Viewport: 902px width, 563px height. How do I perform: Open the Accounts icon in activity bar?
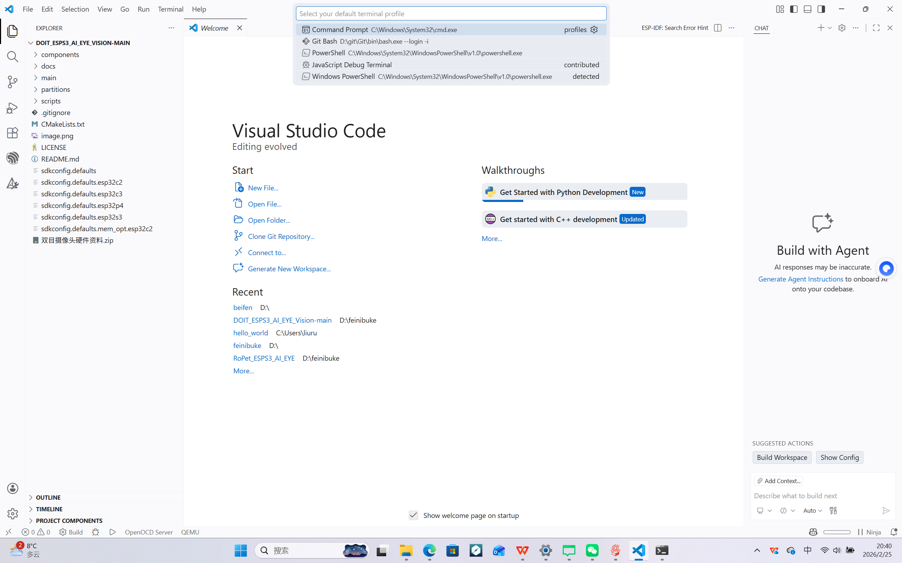pyautogui.click(x=12, y=488)
